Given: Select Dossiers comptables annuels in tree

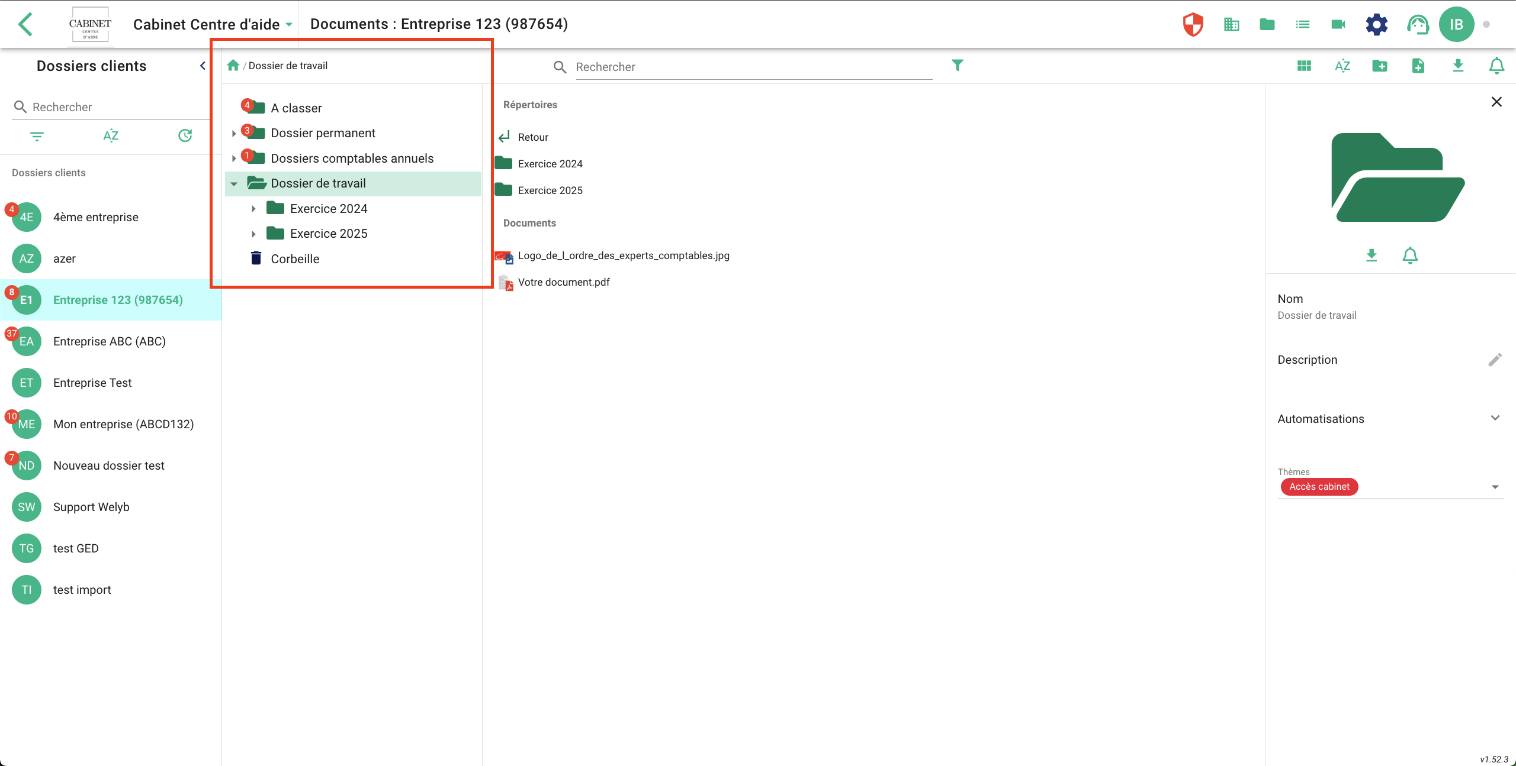Looking at the screenshot, I should [352, 159].
